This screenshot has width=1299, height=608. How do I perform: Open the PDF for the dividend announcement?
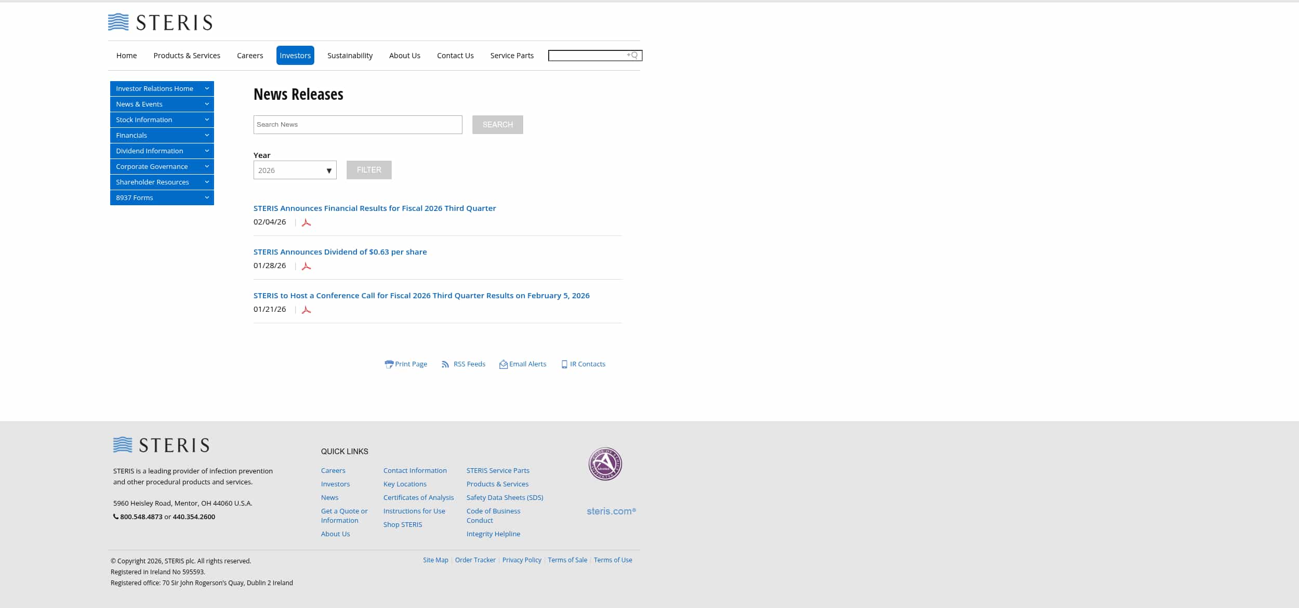pos(307,266)
